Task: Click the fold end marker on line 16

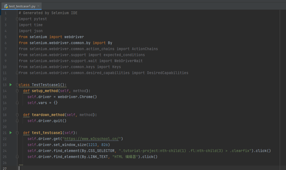Action: coord(17,103)
